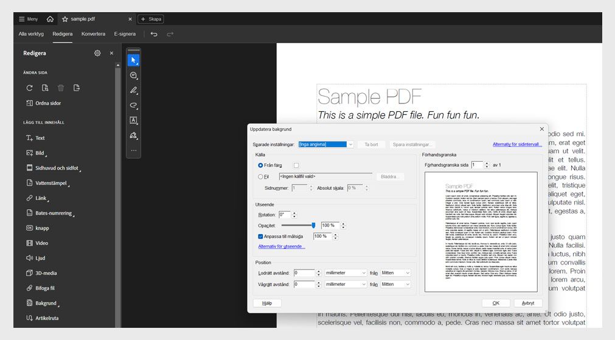Screen dimensions: 615x340
Task: Open more tools ellipsis
Action: tap(133, 150)
